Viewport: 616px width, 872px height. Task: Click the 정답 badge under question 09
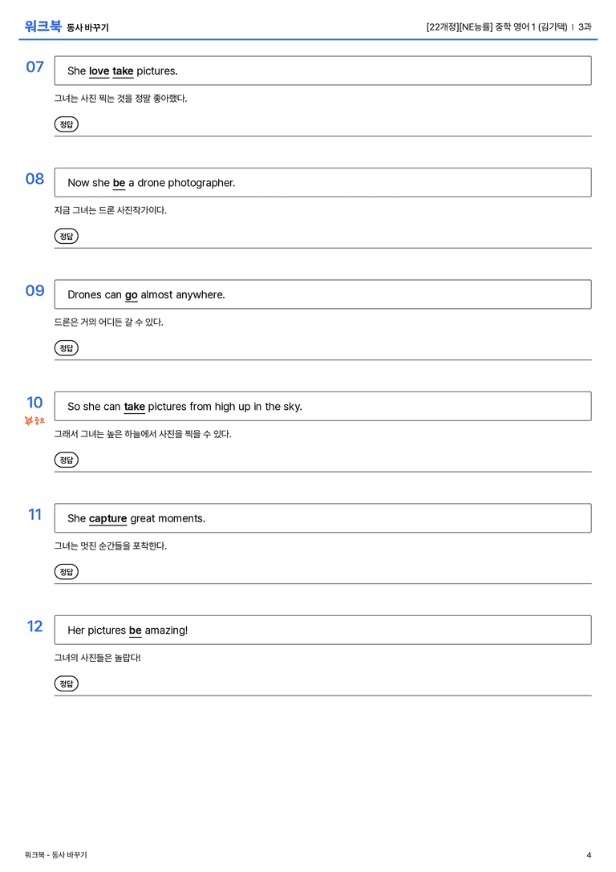(66, 347)
